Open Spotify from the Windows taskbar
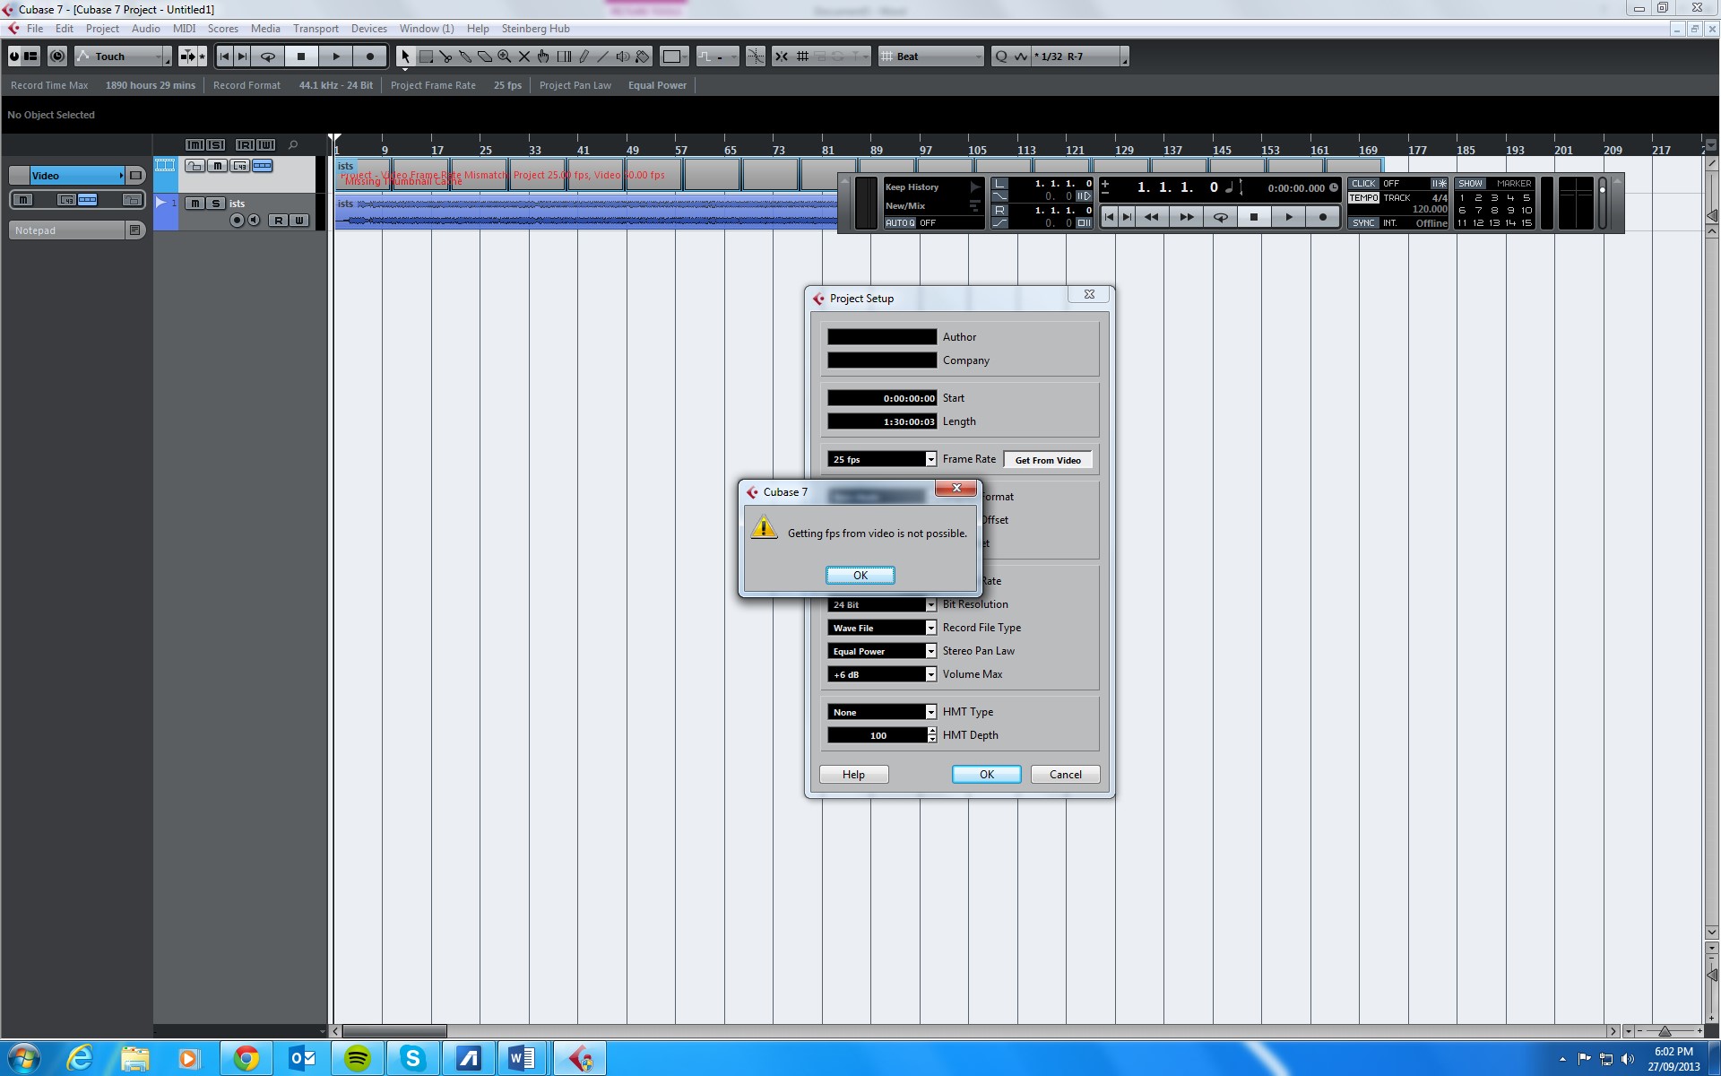 [x=358, y=1058]
